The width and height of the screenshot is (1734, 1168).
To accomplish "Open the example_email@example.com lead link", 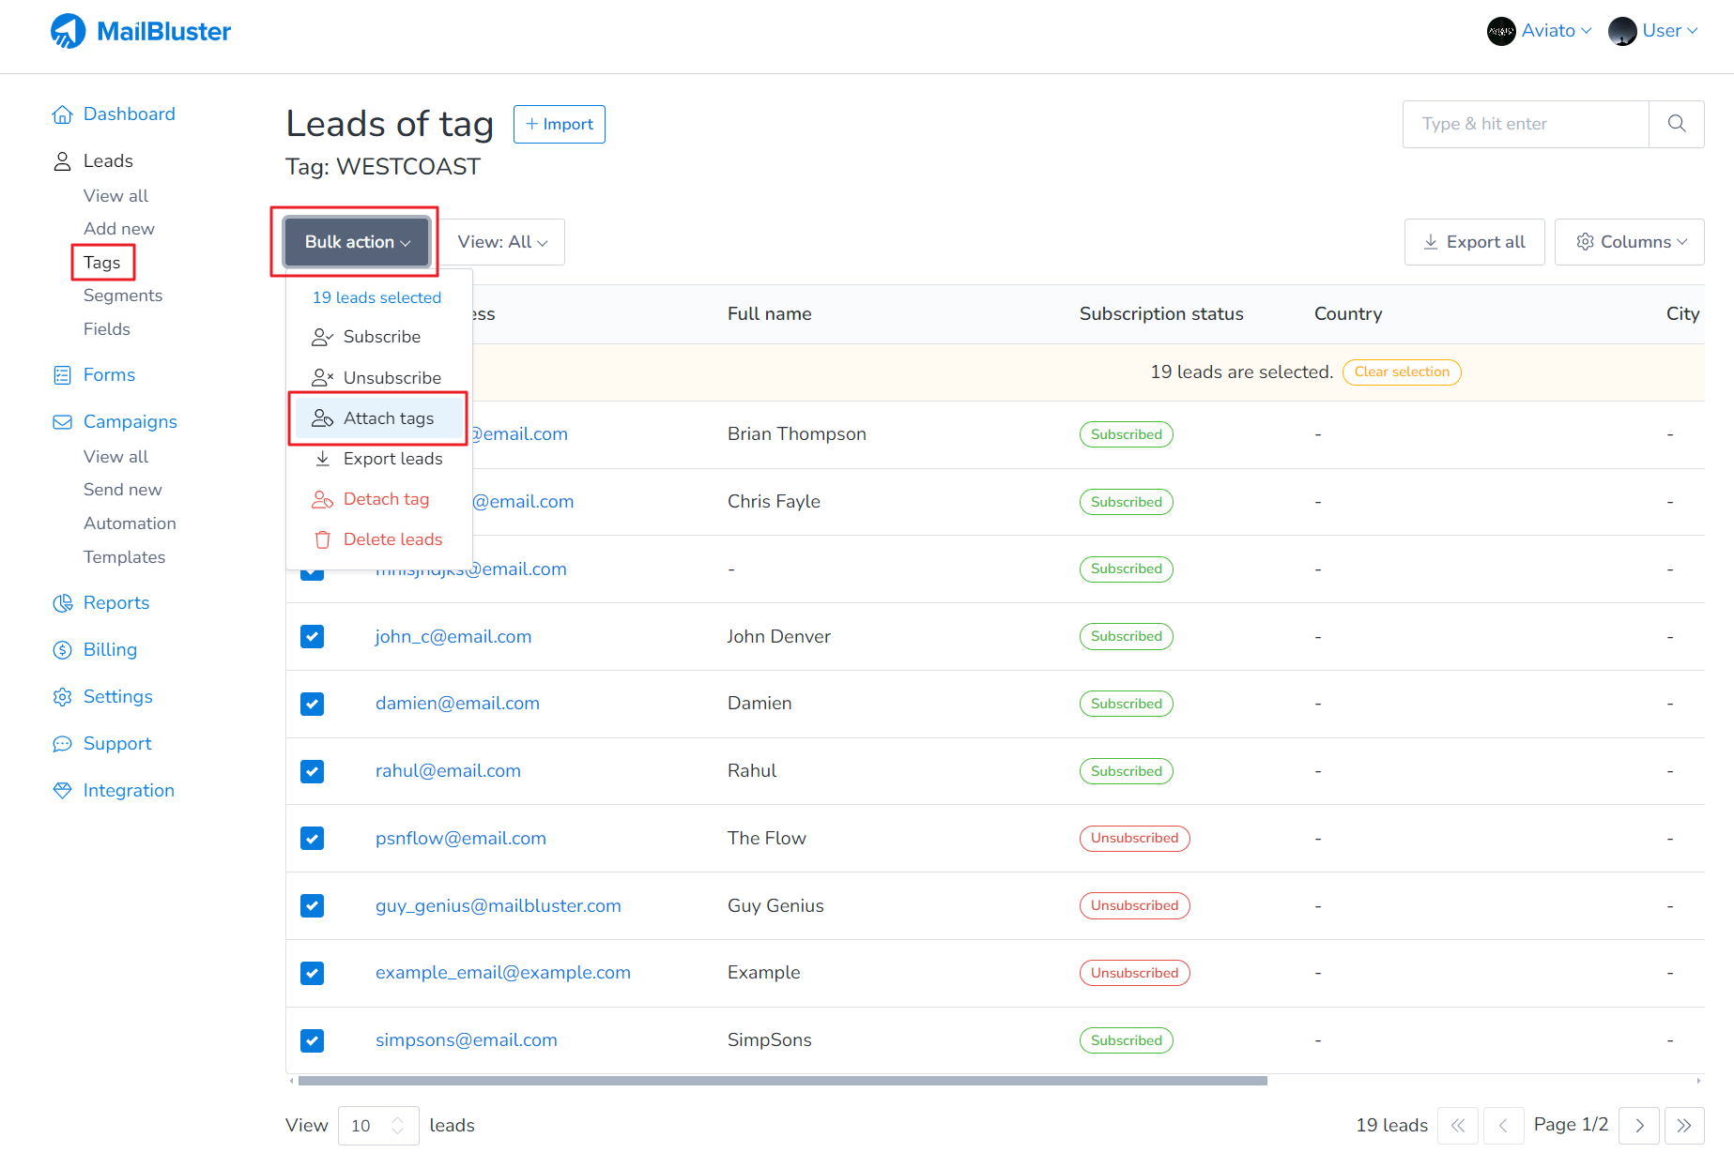I will (503, 973).
